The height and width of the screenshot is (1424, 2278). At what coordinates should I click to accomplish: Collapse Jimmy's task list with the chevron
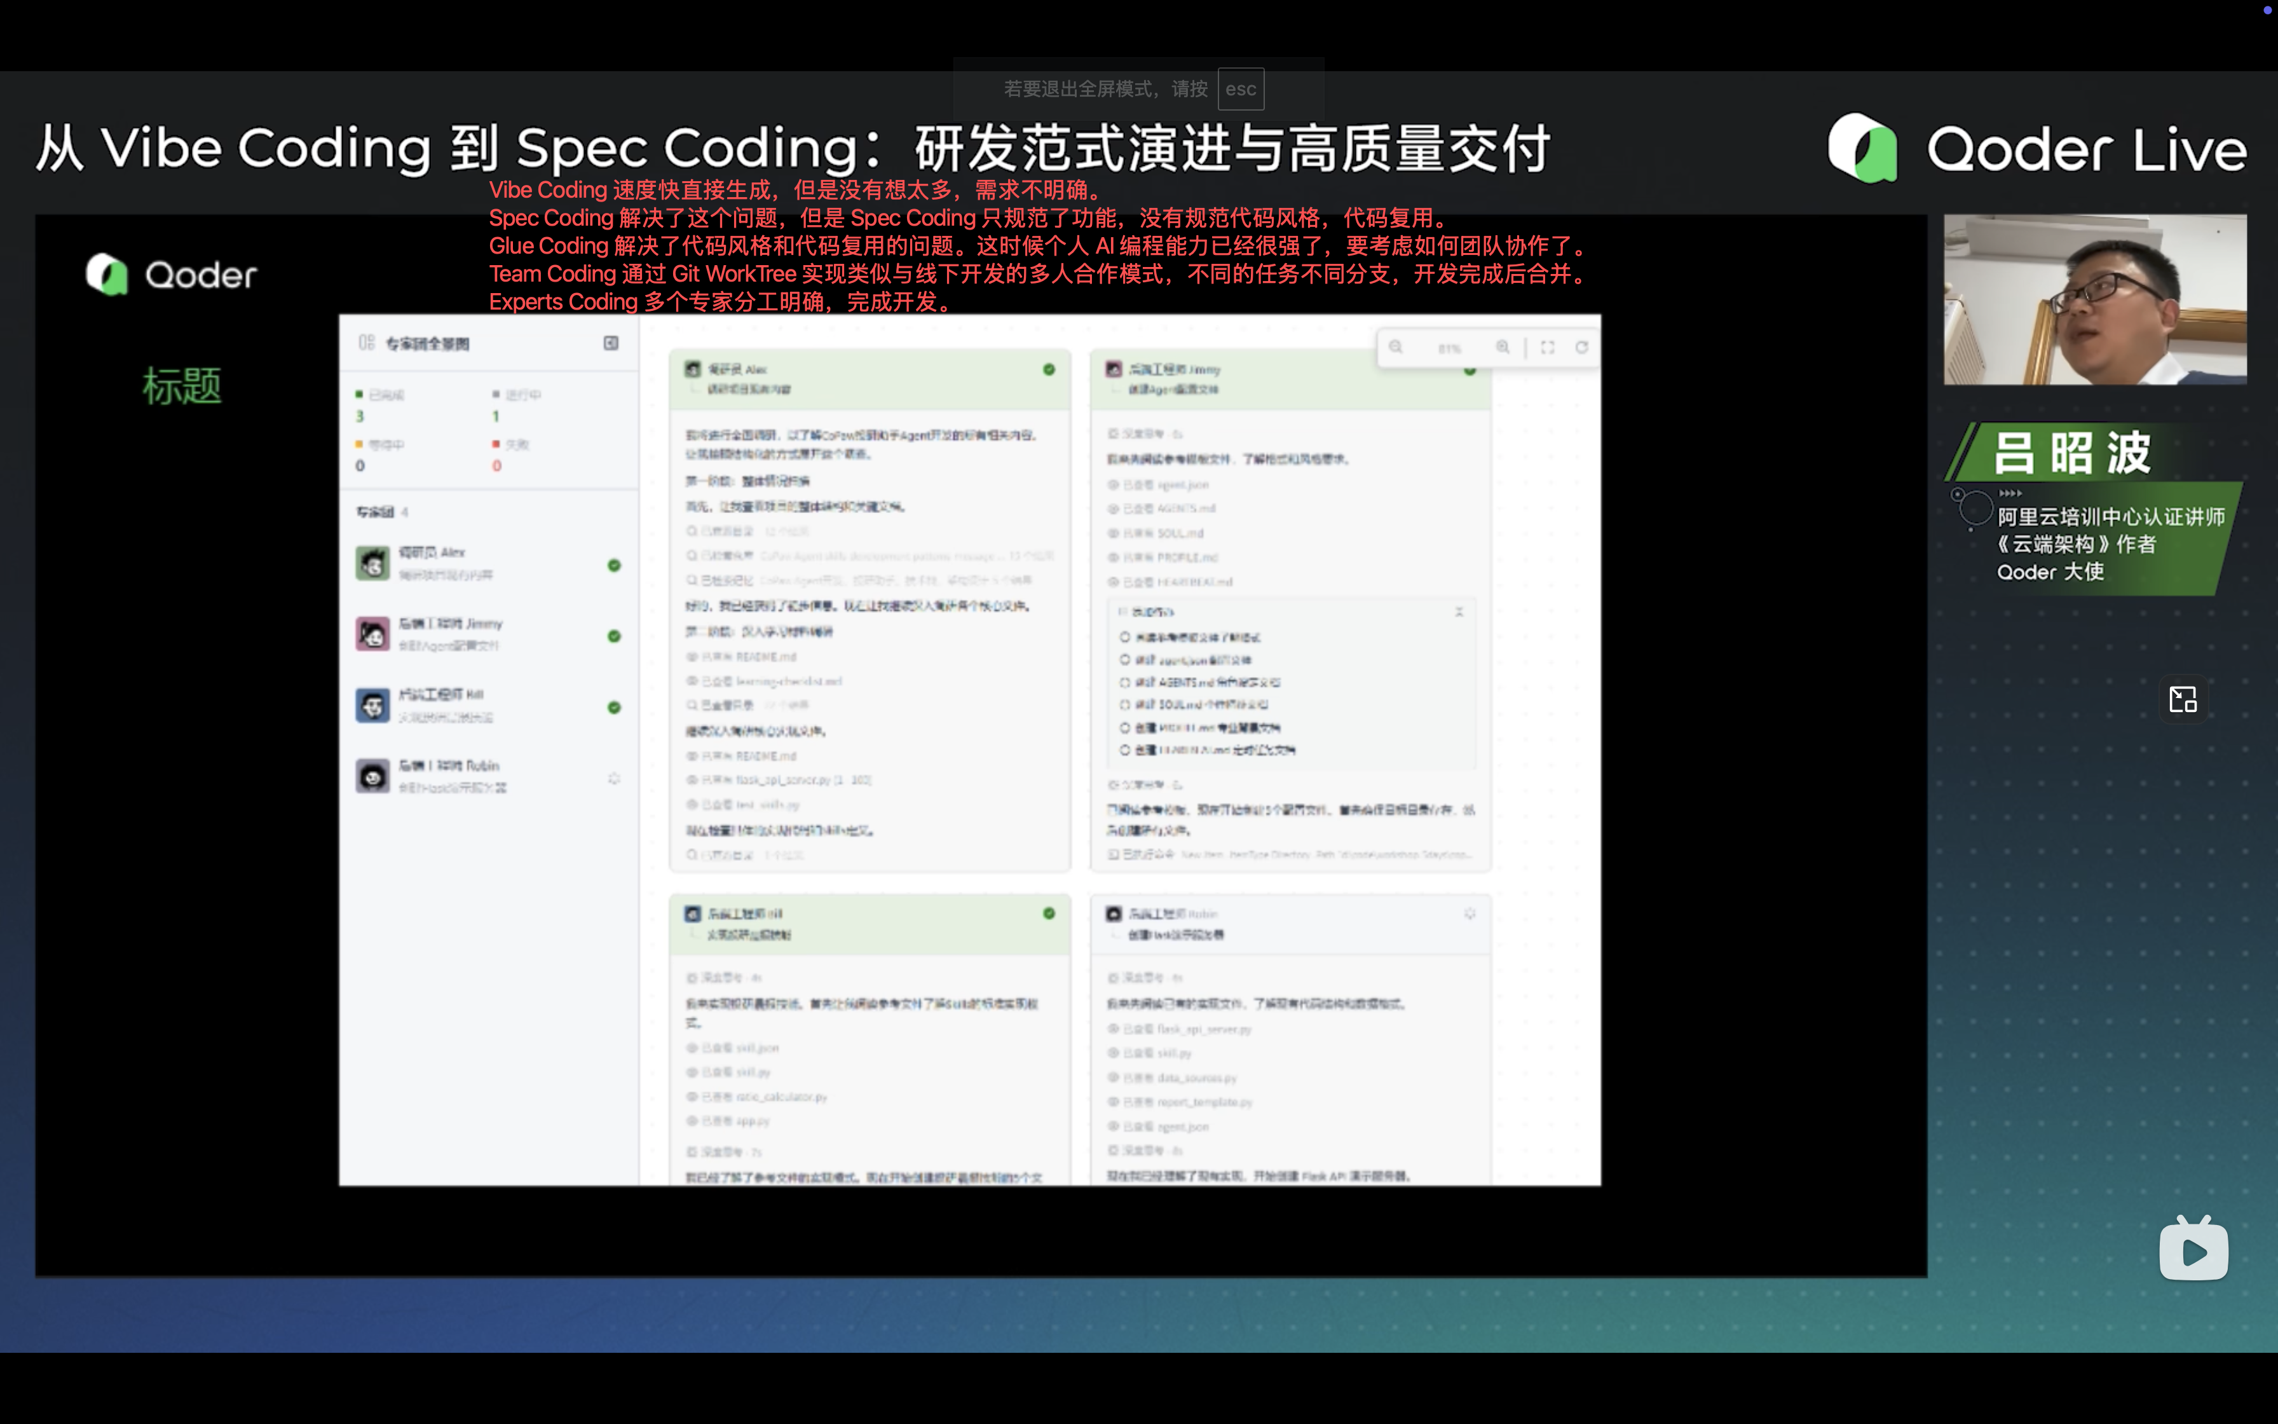tap(1459, 612)
